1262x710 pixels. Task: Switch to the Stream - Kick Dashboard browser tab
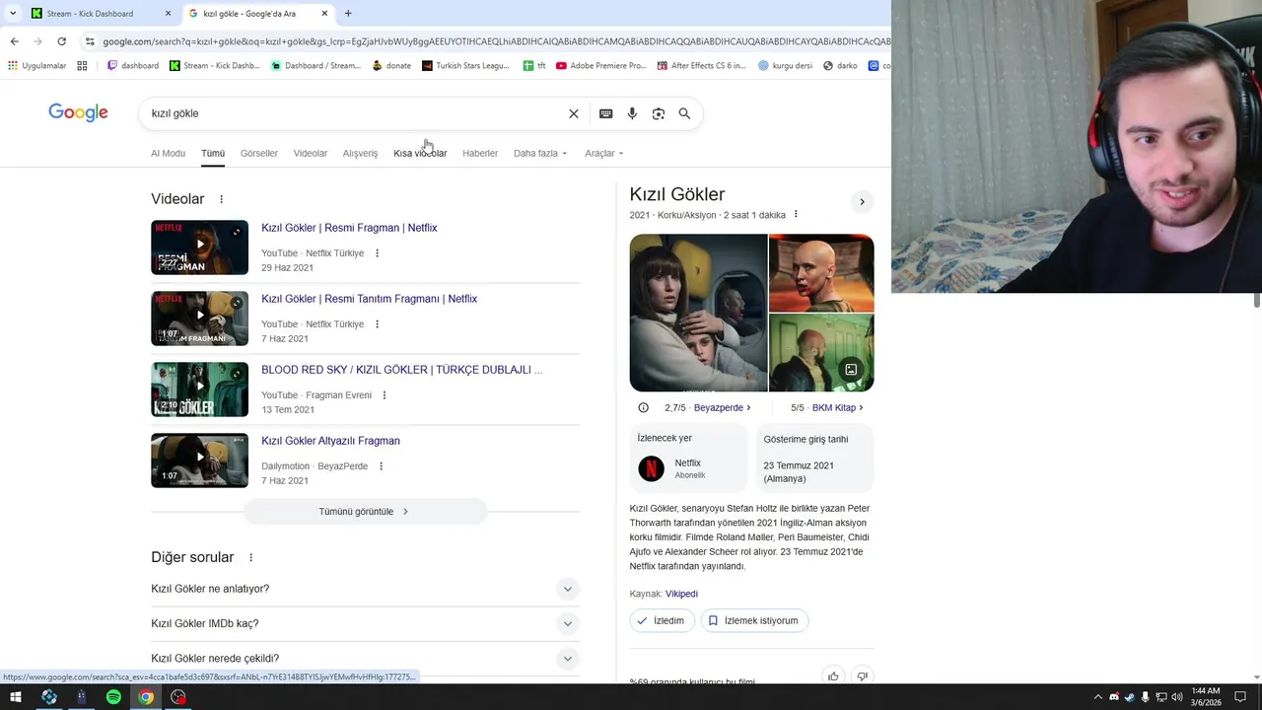coord(99,14)
